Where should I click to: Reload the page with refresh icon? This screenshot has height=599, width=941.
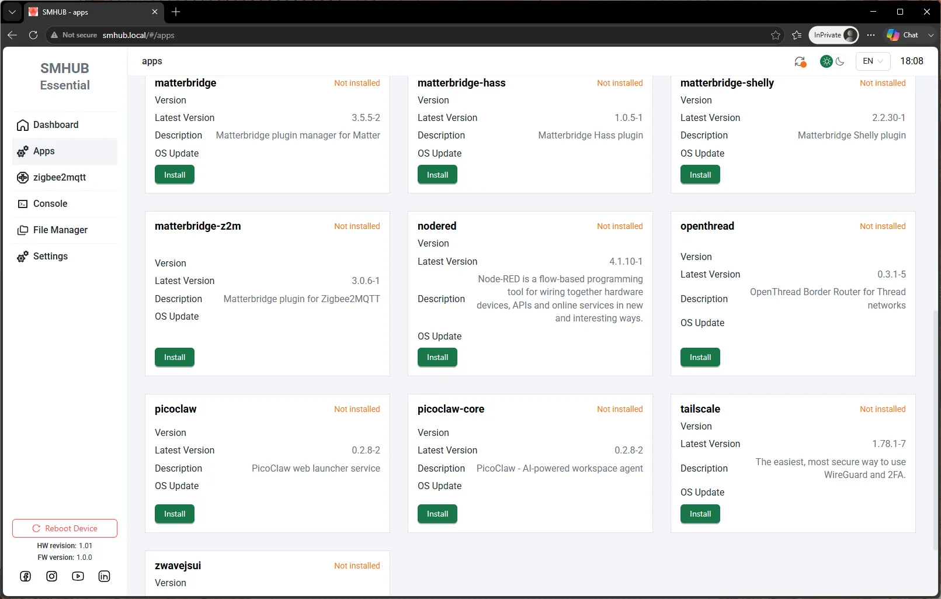click(33, 35)
